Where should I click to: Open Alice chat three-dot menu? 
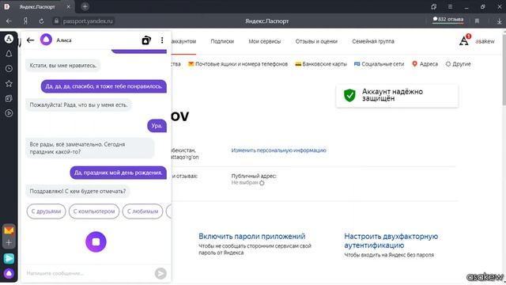162,40
